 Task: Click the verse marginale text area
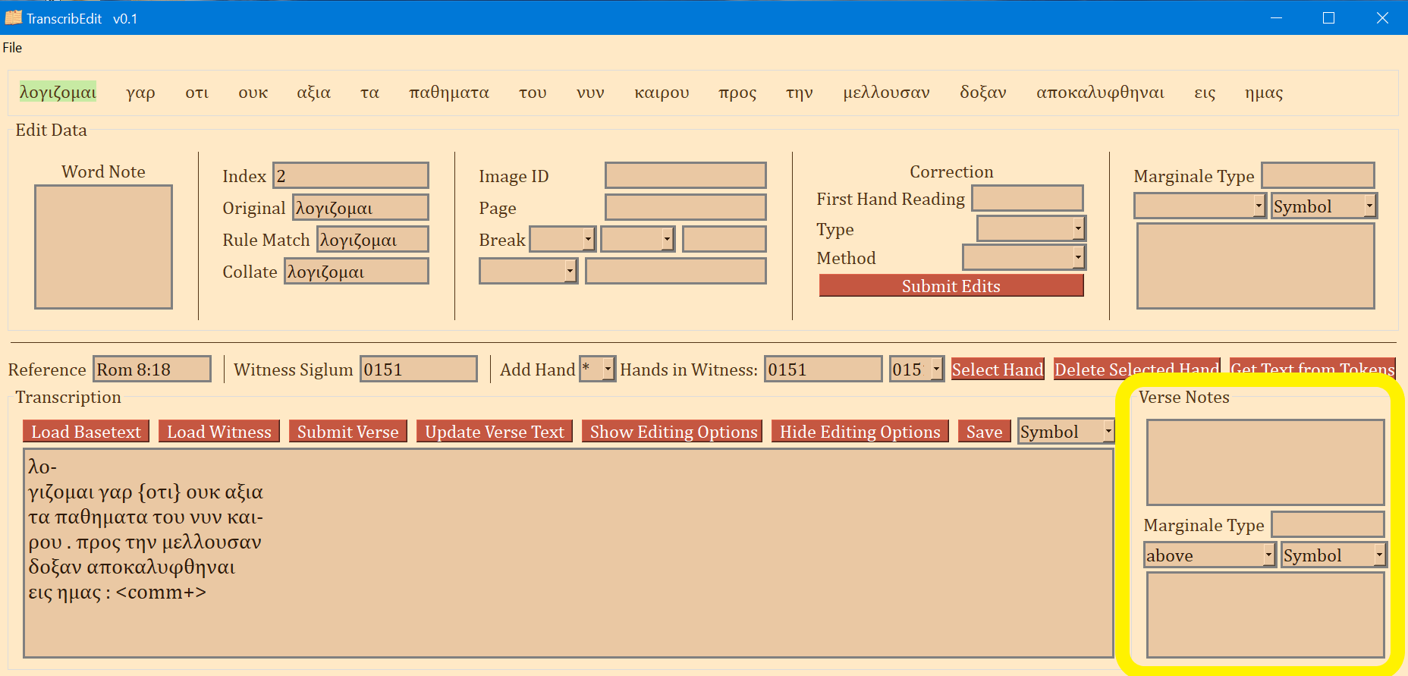(1265, 615)
